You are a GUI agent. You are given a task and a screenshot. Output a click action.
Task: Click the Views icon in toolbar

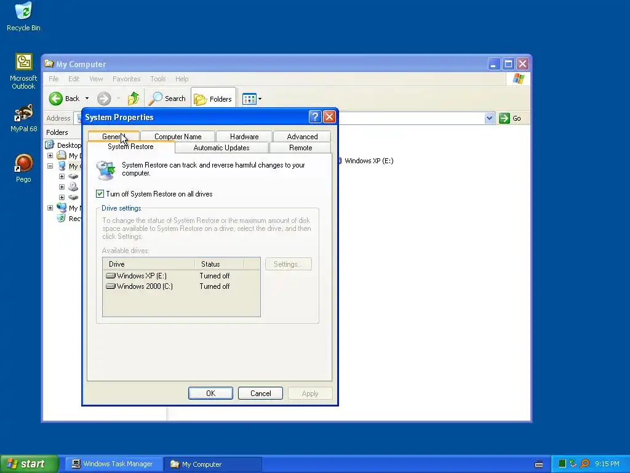tap(249, 99)
